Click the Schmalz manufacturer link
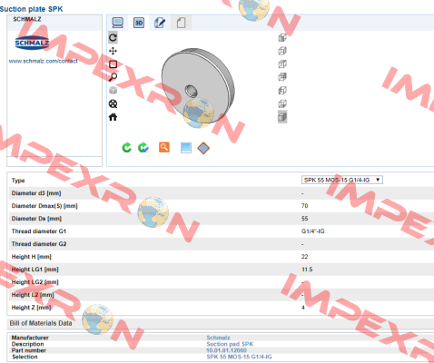 tap(218, 338)
